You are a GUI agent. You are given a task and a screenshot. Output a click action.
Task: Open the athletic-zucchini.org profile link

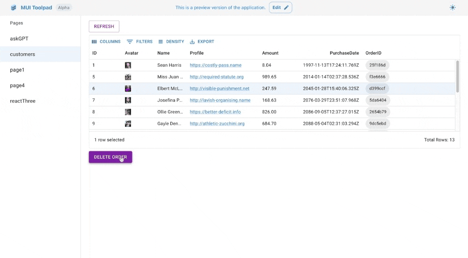coord(217,124)
